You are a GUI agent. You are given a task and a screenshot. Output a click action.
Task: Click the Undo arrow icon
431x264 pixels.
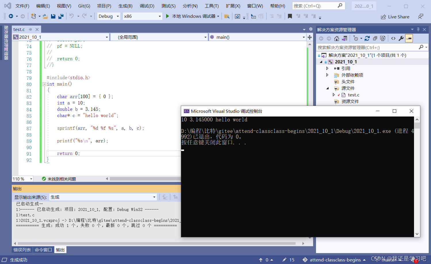click(x=72, y=16)
